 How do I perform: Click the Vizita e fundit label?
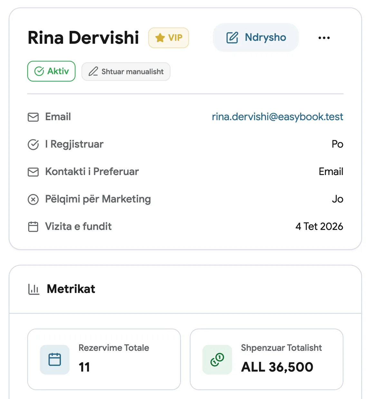(78, 227)
